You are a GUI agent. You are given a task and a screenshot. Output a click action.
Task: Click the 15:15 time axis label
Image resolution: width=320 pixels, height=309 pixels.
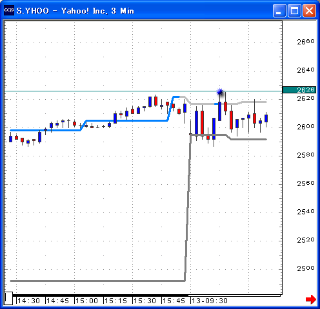pyautogui.click(x=115, y=301)
